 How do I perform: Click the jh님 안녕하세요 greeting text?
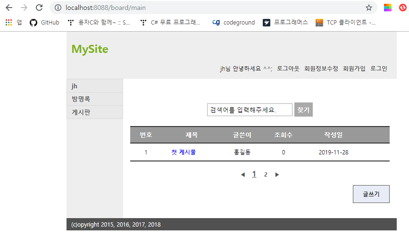(x=246, y=68)
